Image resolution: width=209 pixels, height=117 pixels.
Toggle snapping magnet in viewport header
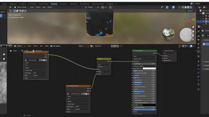point(103,7)
